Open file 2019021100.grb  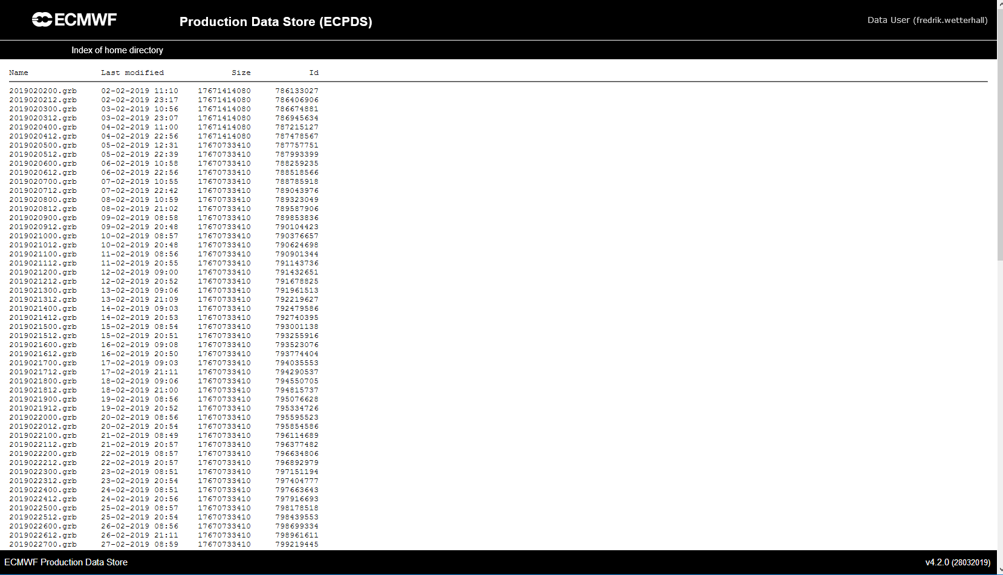point(43,254)
